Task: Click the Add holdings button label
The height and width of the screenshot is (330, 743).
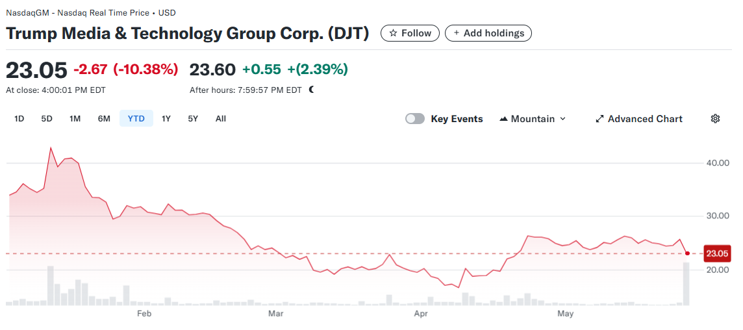Action: pos(494,33)
